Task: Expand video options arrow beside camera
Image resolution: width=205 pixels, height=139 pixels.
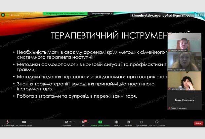Action: click(x=31, y=122)
